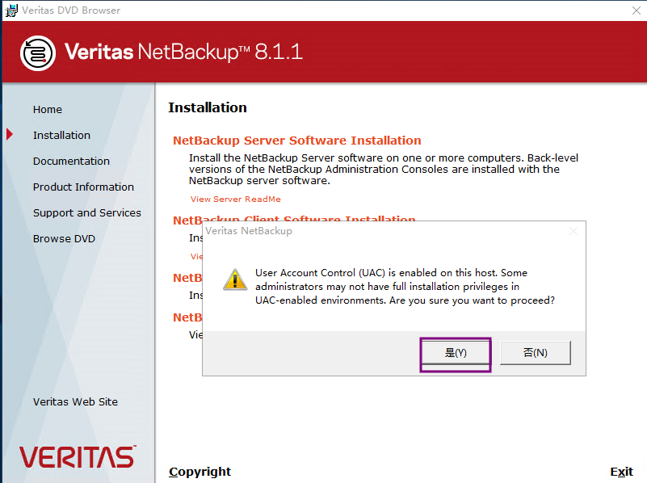Click the 否(N) button to cancel
The height and width of the screenshot is (483, 647).
pyautogui.click(x=536, y=353)
